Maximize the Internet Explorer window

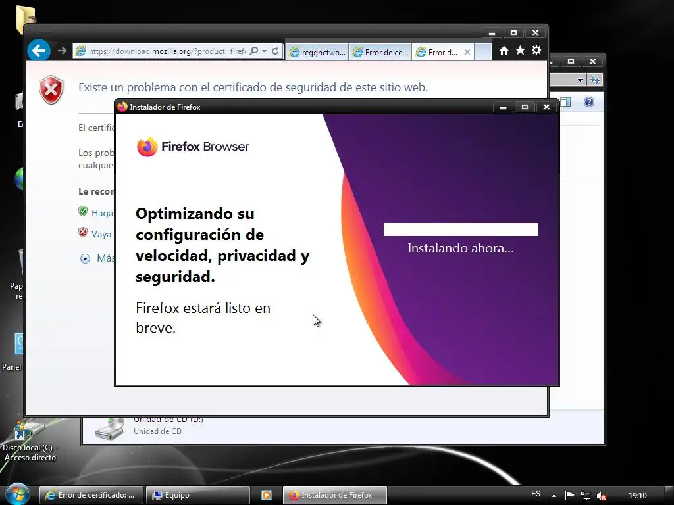pos(513,33)
